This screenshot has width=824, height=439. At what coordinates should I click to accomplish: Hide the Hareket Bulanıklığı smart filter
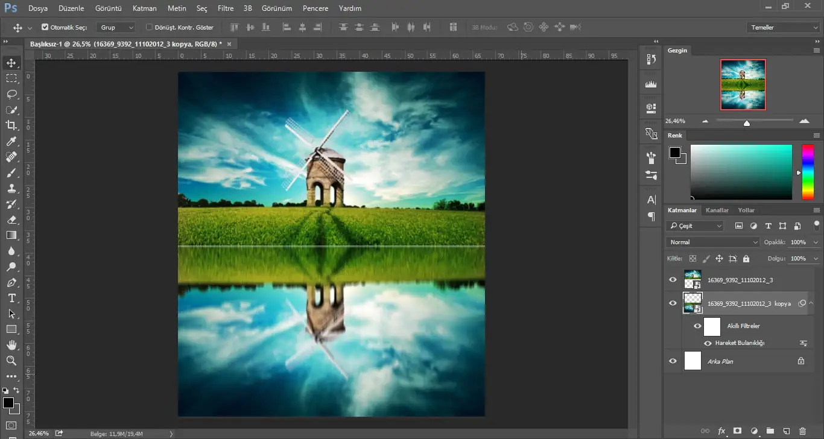coord(708,343)
